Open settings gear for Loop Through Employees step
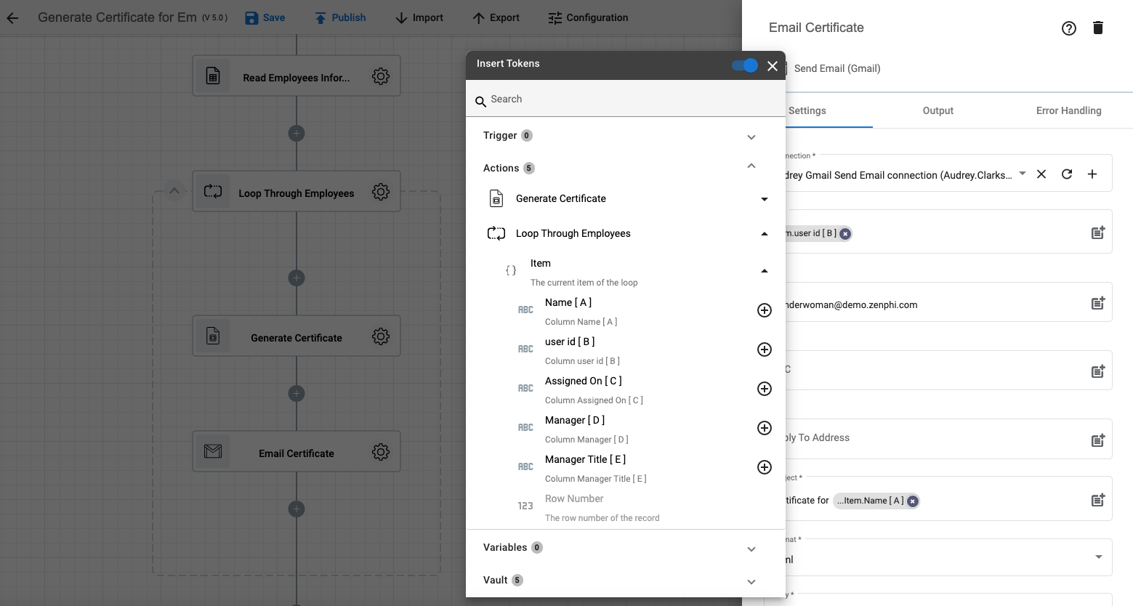Screen dimensions: 1133x606 point(381,192)
